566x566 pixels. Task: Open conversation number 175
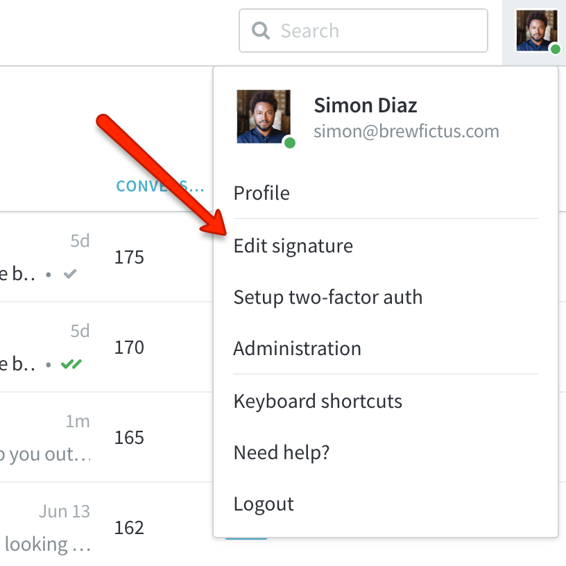point(129,257)
